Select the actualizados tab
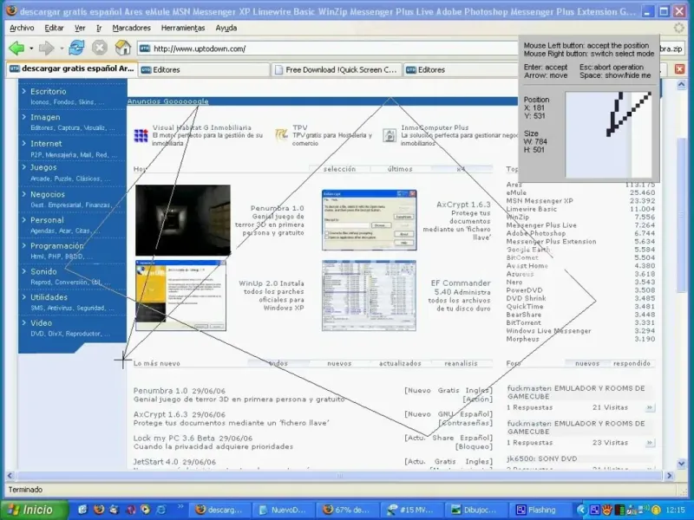 click(x=400, y=363)
